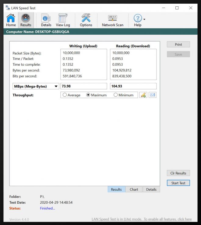
Task: Click the LAN Speed Test title bar icon
Action: pos(8,8)
